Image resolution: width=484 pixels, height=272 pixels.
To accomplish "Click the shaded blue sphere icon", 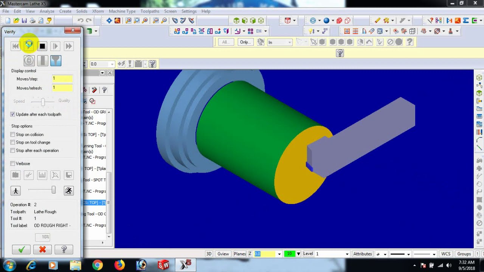I will coord(326,20).
